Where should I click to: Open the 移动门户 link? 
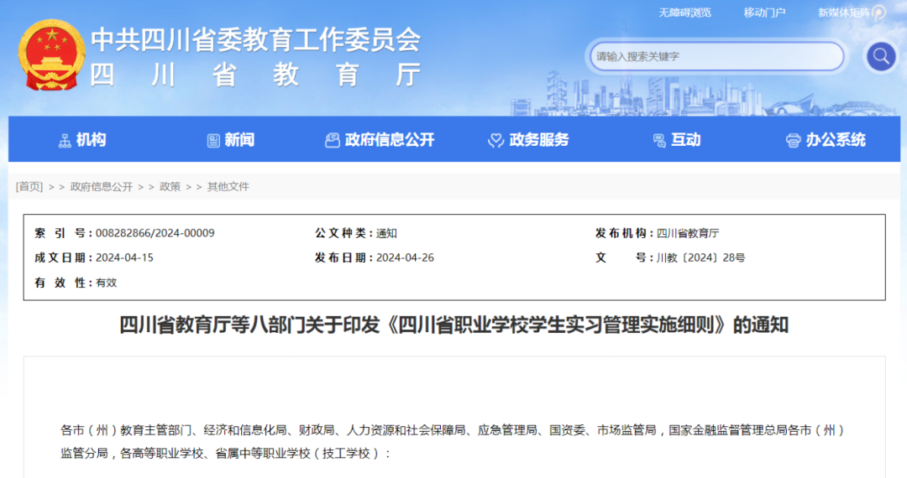coord(764,13)
